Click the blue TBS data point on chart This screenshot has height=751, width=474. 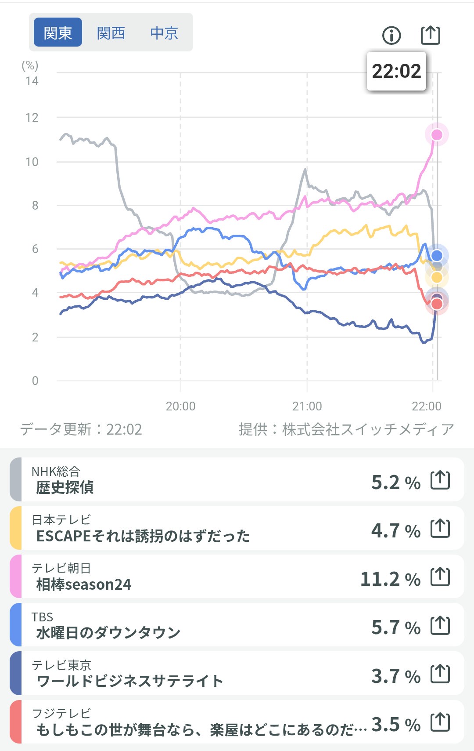coord(437,255)
